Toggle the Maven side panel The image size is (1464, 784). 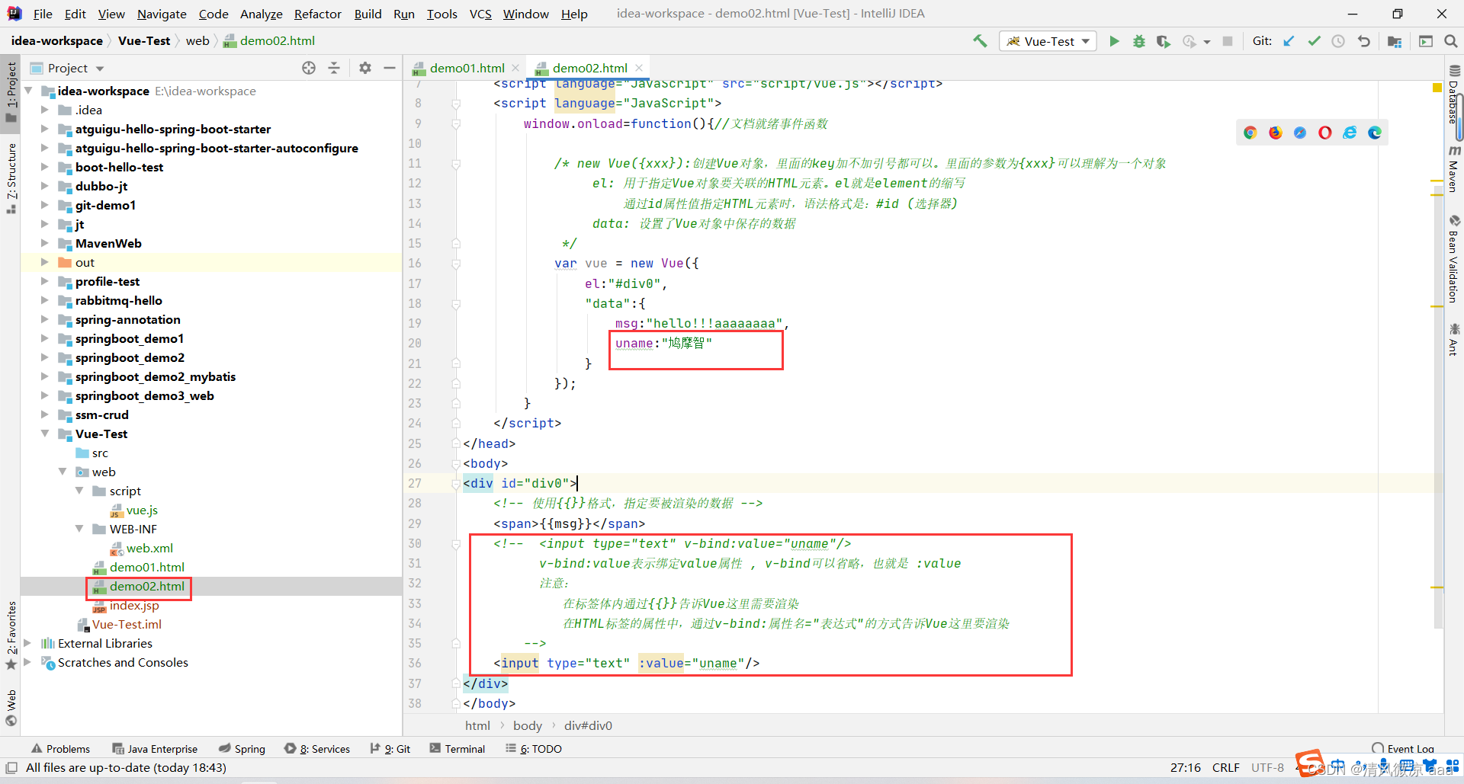click(1454, 169)
